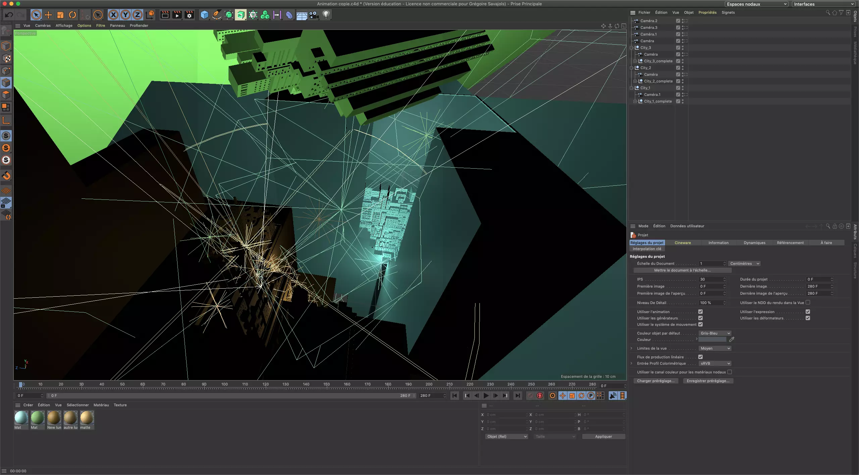Switch to the Cineware tab
Image resolution: width=859 pixels, height=475 pixels.
click(683, 243)
